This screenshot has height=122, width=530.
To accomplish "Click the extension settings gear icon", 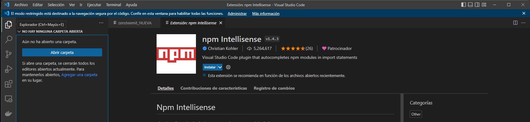I will pos(228,67).
